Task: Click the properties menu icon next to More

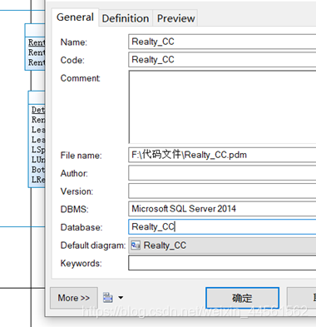Action: (x=108, y=298)
